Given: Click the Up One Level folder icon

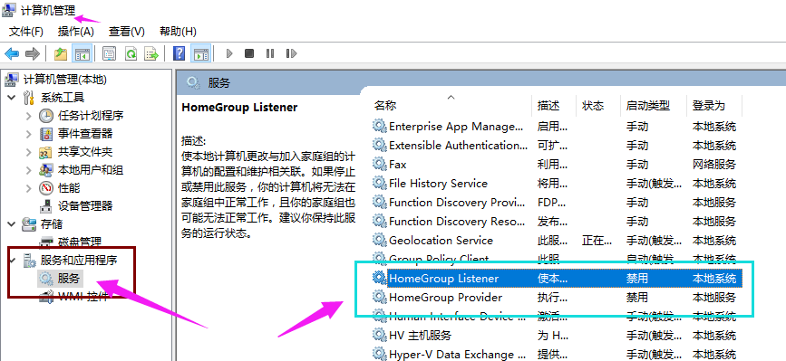Looking at the screenshot, I should [x=61, y=53].
